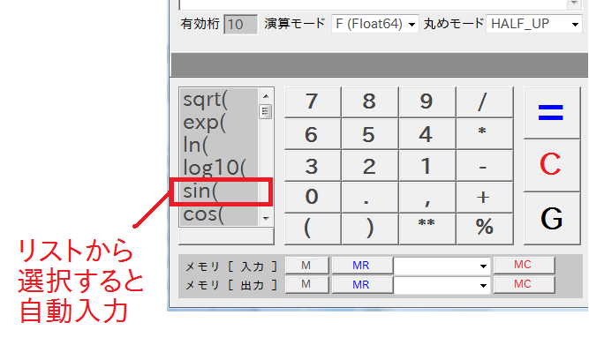The height and width of the screenshot is (345, 589).
Task: Click the function list scroll down arrow
Action: pyautogui.click(x=266, y=219)
